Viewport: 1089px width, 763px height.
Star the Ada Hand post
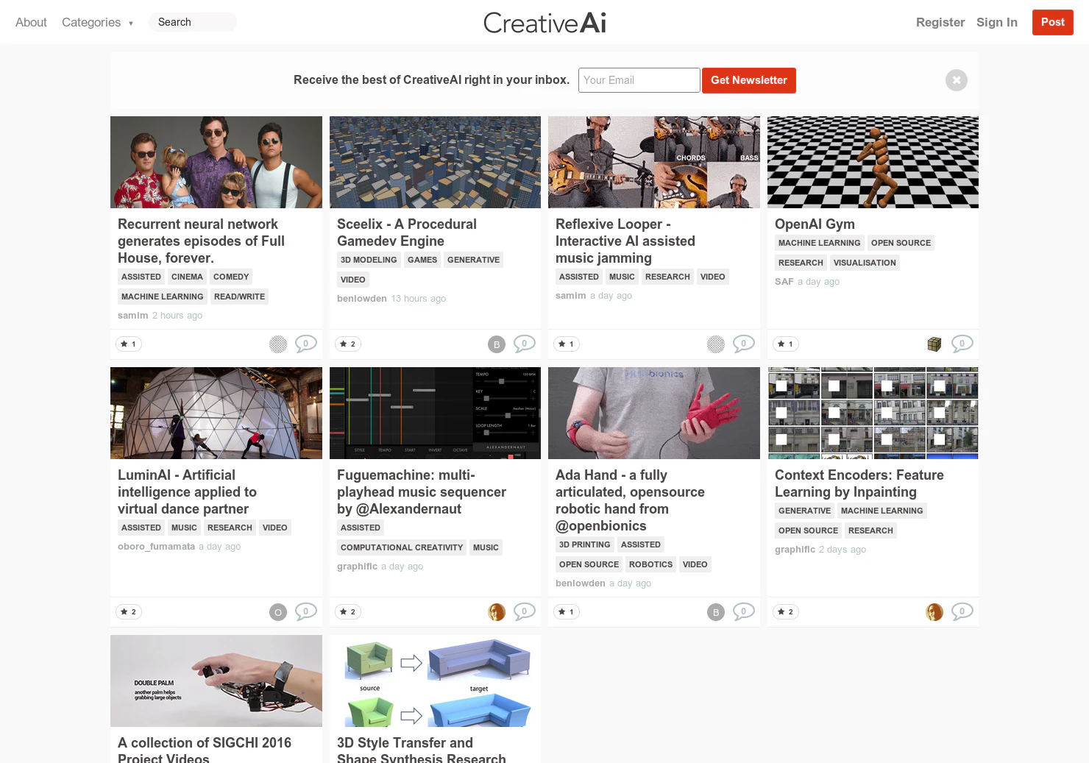point(567,611)
